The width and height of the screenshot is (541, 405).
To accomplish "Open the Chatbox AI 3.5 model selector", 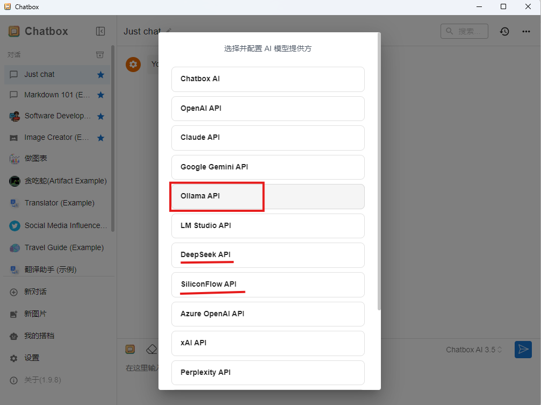I will pyautogui.click(x=474, y=350).
